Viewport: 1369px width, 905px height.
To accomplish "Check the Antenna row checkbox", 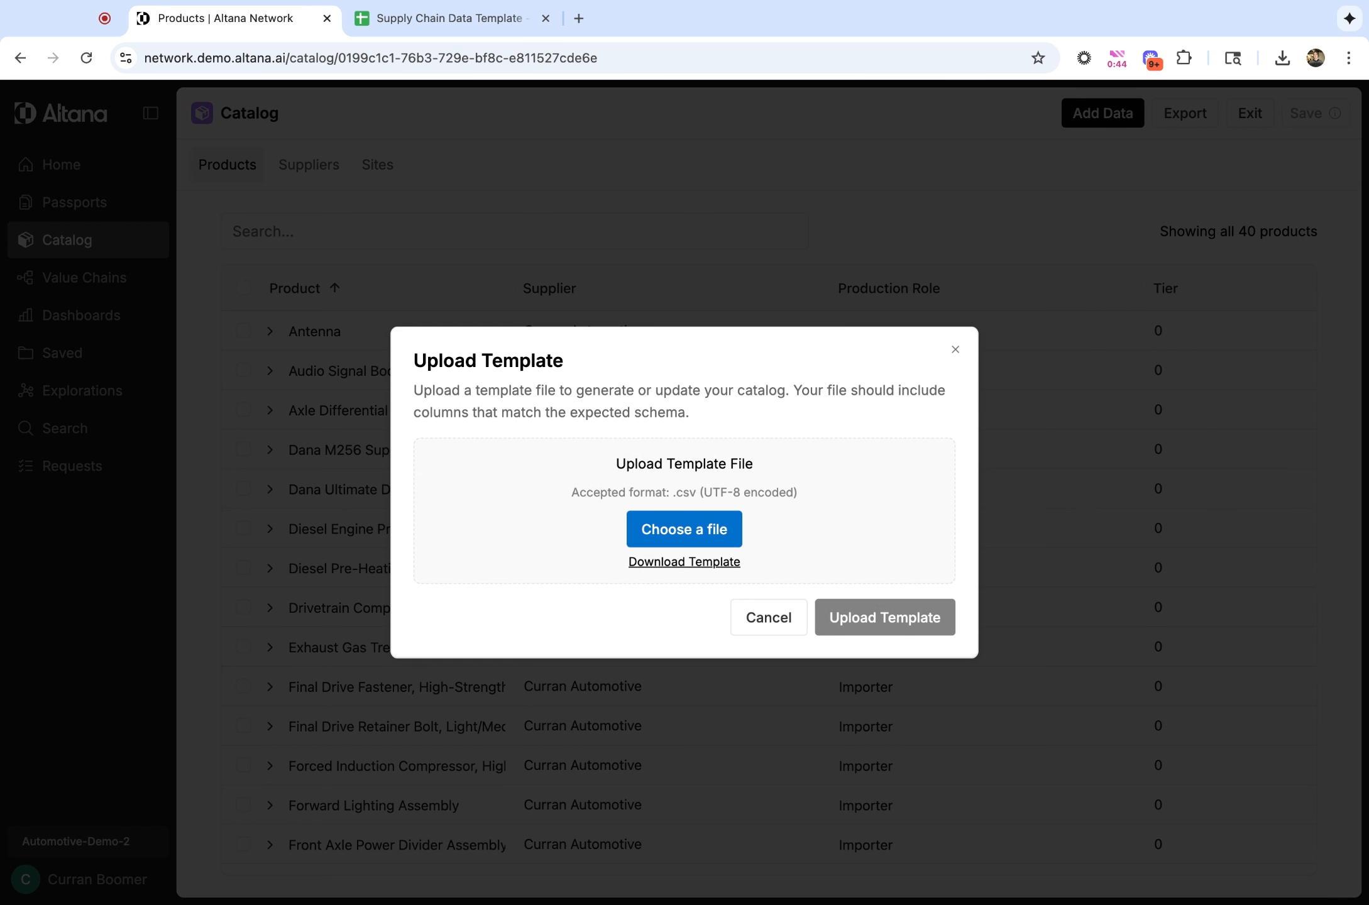I will 243,331.
